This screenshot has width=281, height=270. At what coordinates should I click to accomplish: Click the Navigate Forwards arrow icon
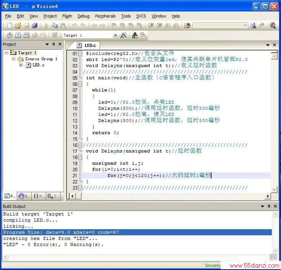point(102,26)
